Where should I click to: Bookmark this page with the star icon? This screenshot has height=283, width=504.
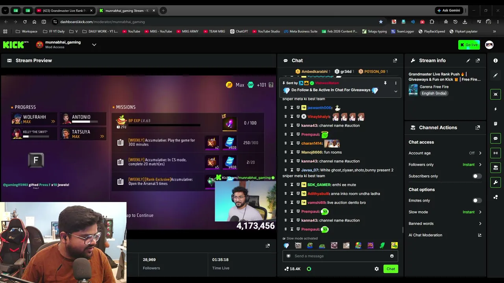[x=381, y=22]
